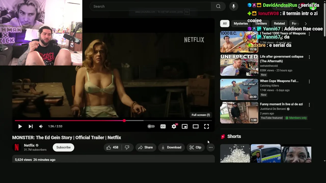Click the red progress scrubber handle
The height and width of the screenshot is (183, 326).
[x=124, y=121]
